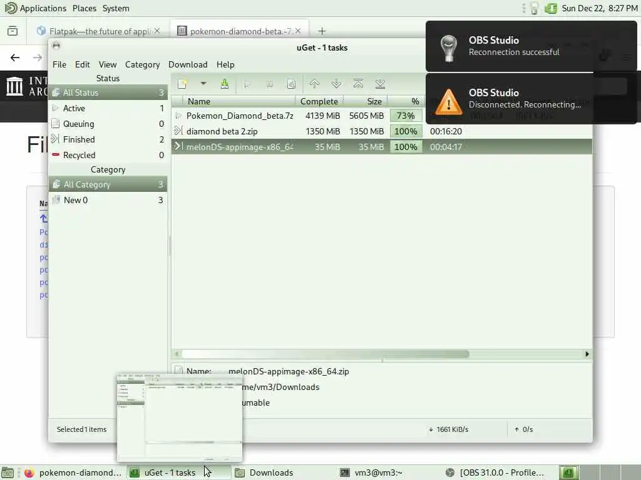The image size is (641, 480).
Task: Select the melonDS-appimage-x86_64 download row
Action: coord(382,147)
